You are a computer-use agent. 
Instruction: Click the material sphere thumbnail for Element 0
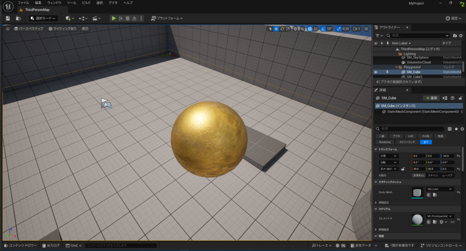pos(417,219)
